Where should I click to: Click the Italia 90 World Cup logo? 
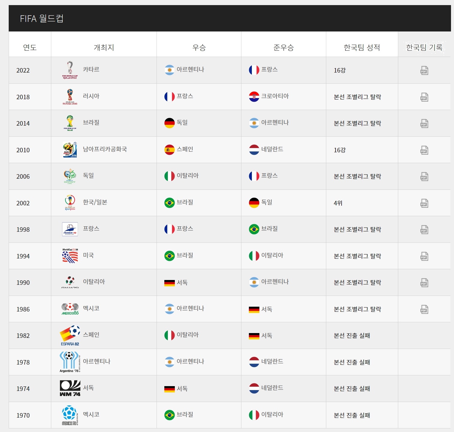coord(70,282)
